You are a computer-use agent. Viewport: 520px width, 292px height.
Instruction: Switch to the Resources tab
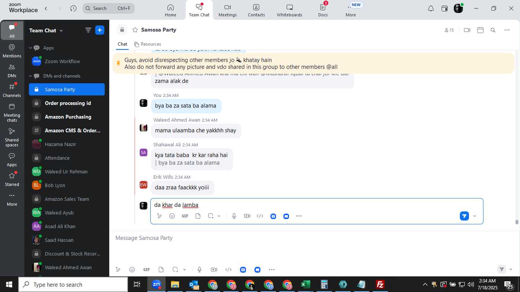coord(147,44)
